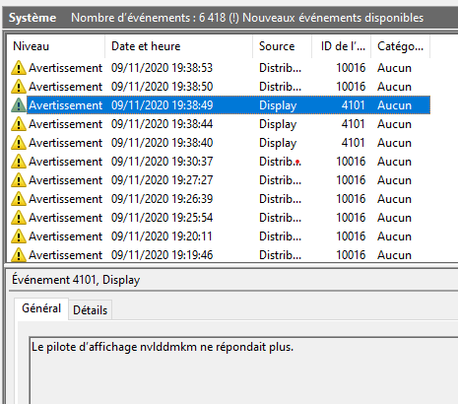Viewport: 458px width, 404px height.
Task: Select event dated 09/11/2020 19:38:44
Action: point(220,124)
